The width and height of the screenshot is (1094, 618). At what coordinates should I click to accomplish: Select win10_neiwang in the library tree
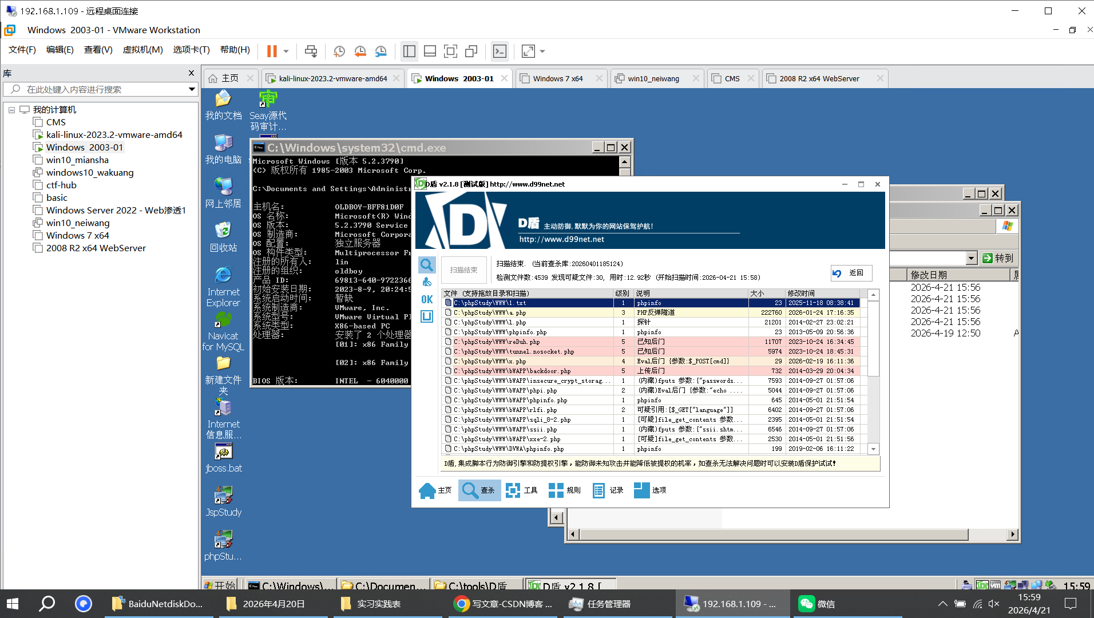pos(78,223)
